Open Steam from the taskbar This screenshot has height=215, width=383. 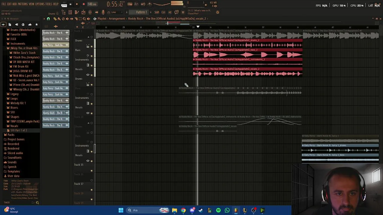(201, 210)
